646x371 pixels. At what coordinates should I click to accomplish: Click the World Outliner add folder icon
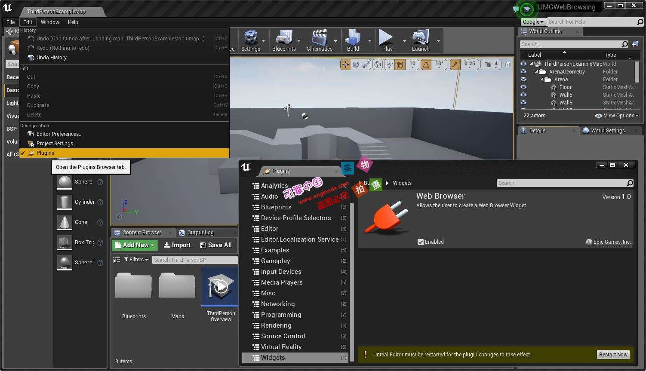(635, 44)
